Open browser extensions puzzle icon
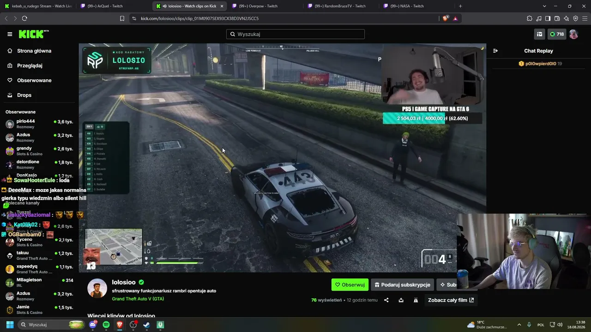The image size is (591, 332). click(529, 18)
